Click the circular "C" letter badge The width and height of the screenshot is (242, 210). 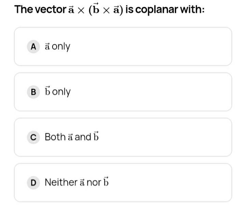click(33, 137)
